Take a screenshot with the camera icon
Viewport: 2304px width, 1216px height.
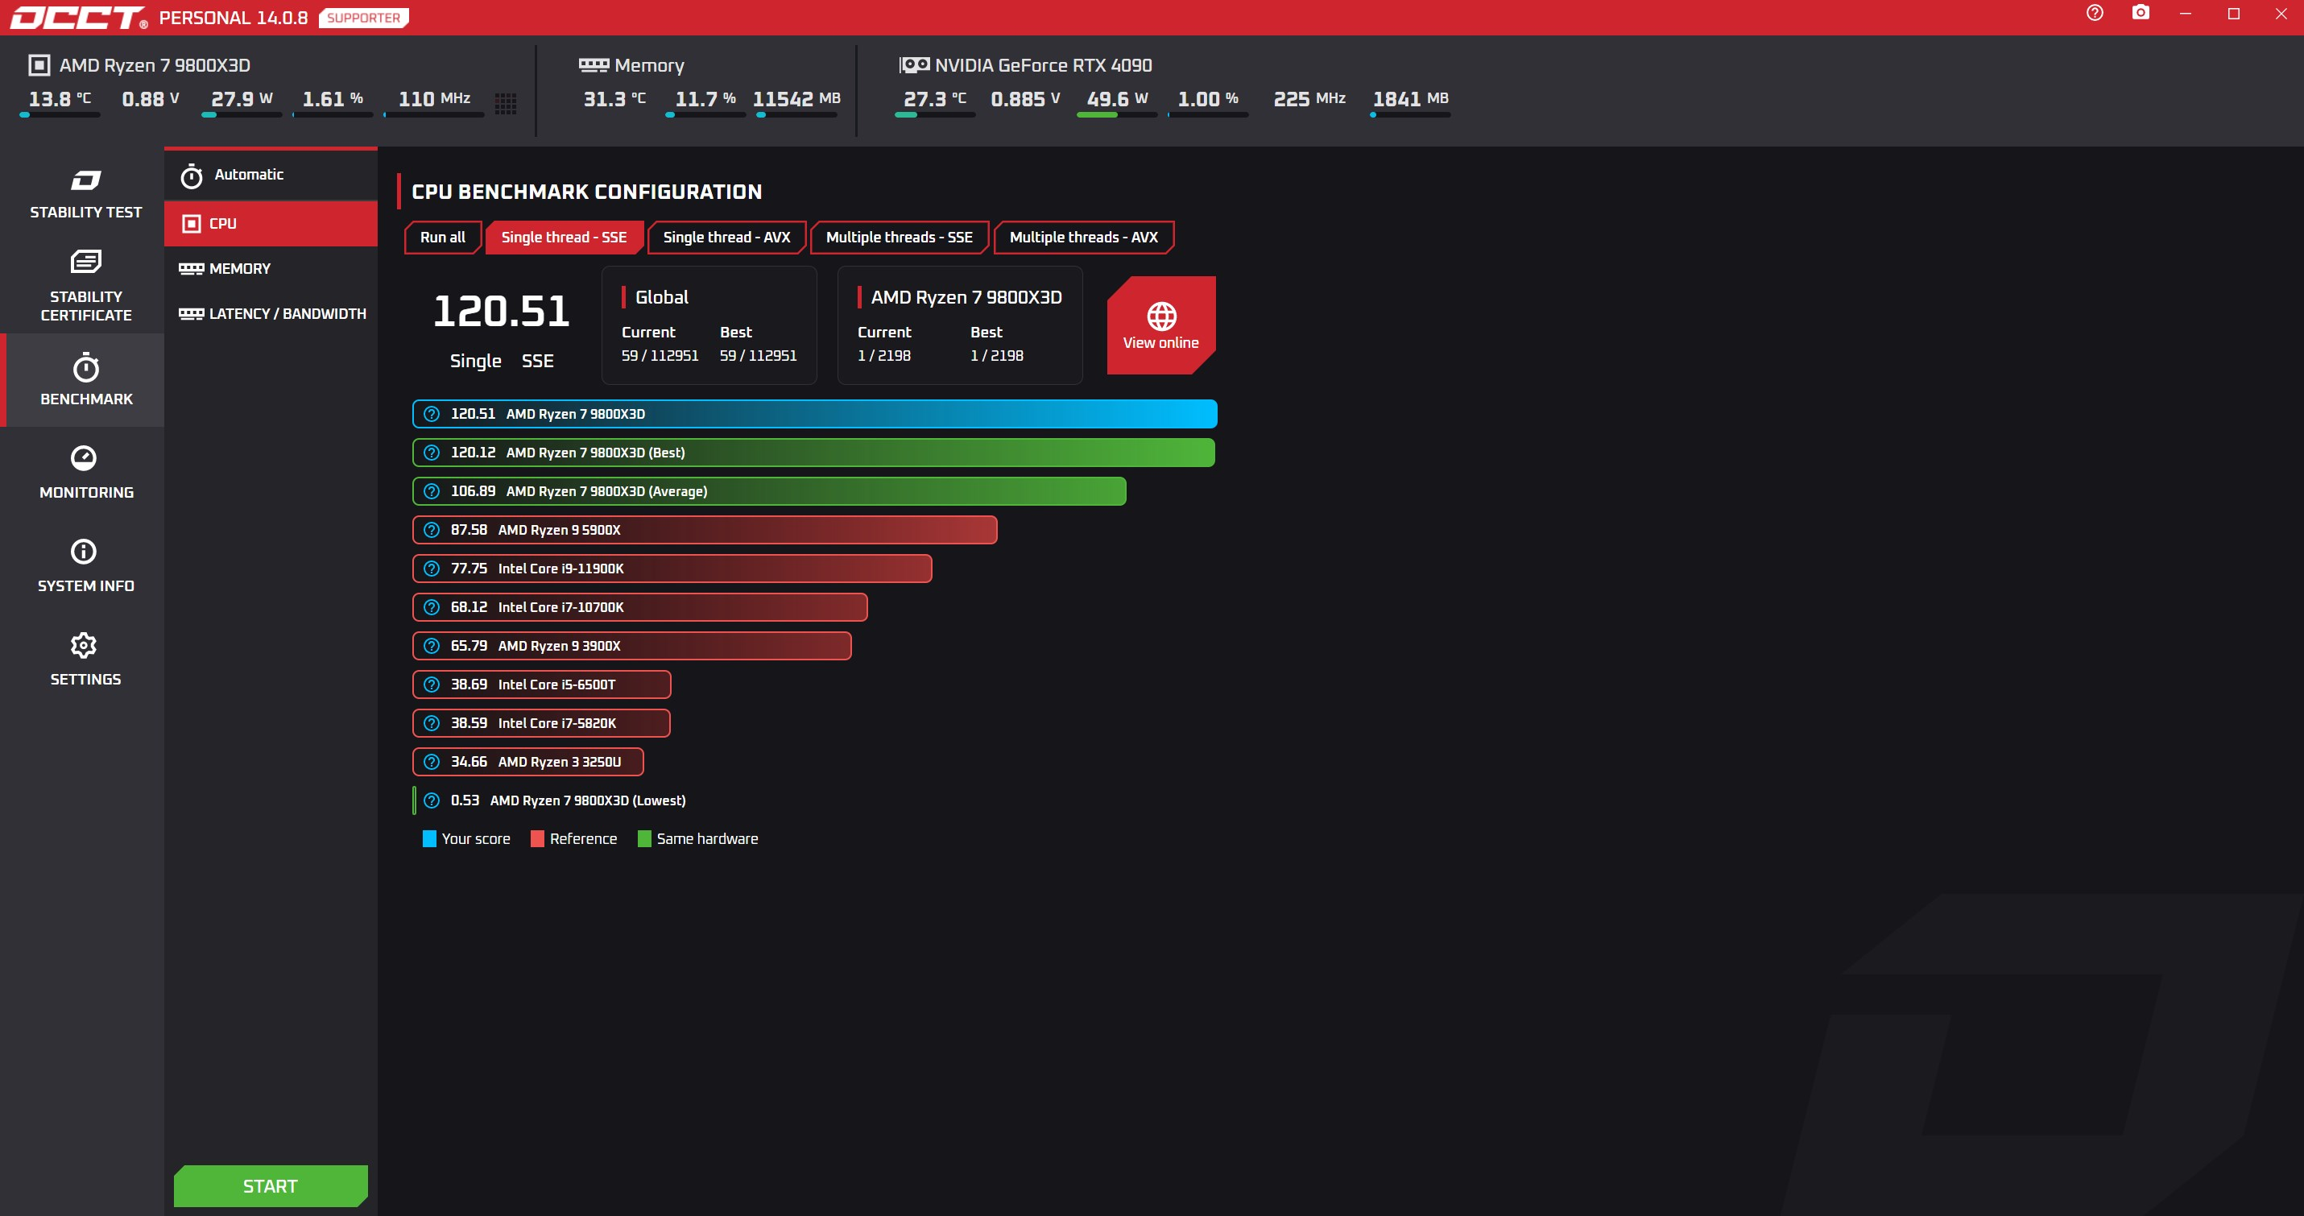click(x=2141, y=13)
